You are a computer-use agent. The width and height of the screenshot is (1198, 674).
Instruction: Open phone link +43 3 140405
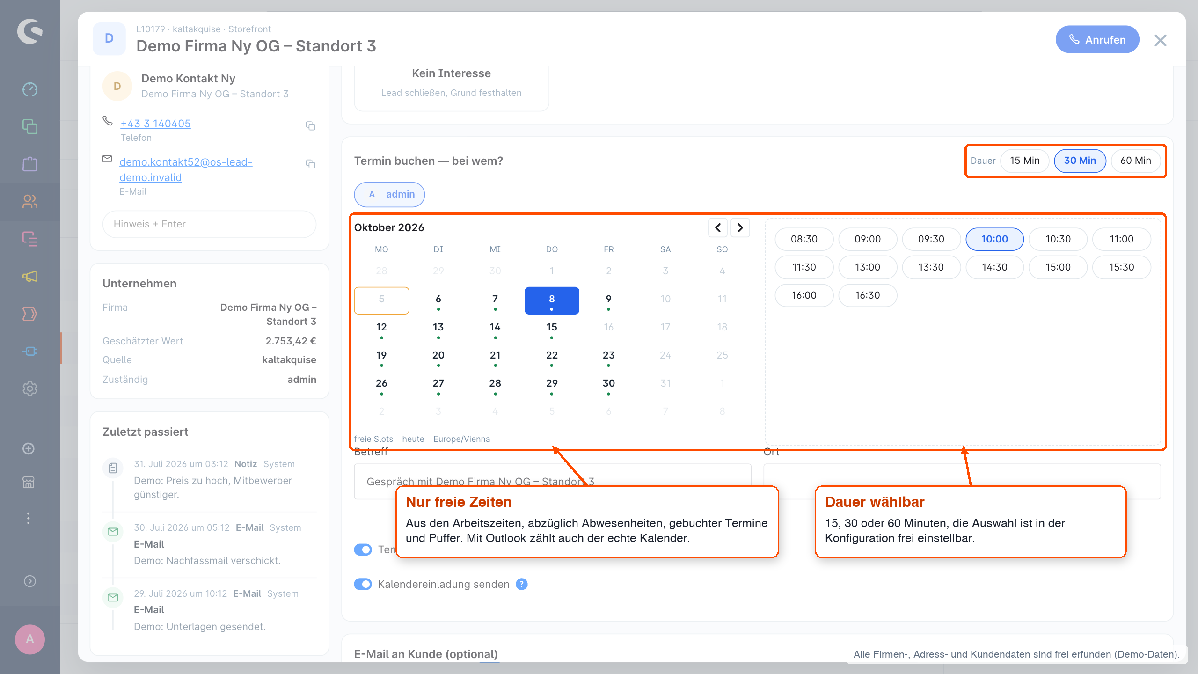click(155, 124)
